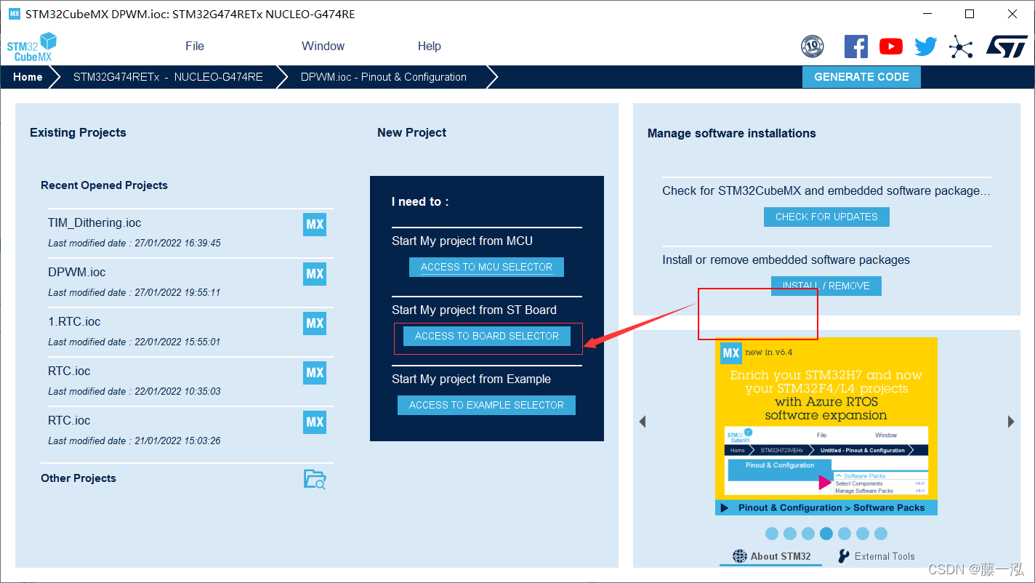Select DPWM.ioc Pinout & Configuration breadcrumb

[384, 77]
